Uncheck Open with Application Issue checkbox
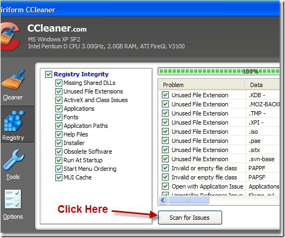This screenshot has width=285, height=238. coord(165,186)
